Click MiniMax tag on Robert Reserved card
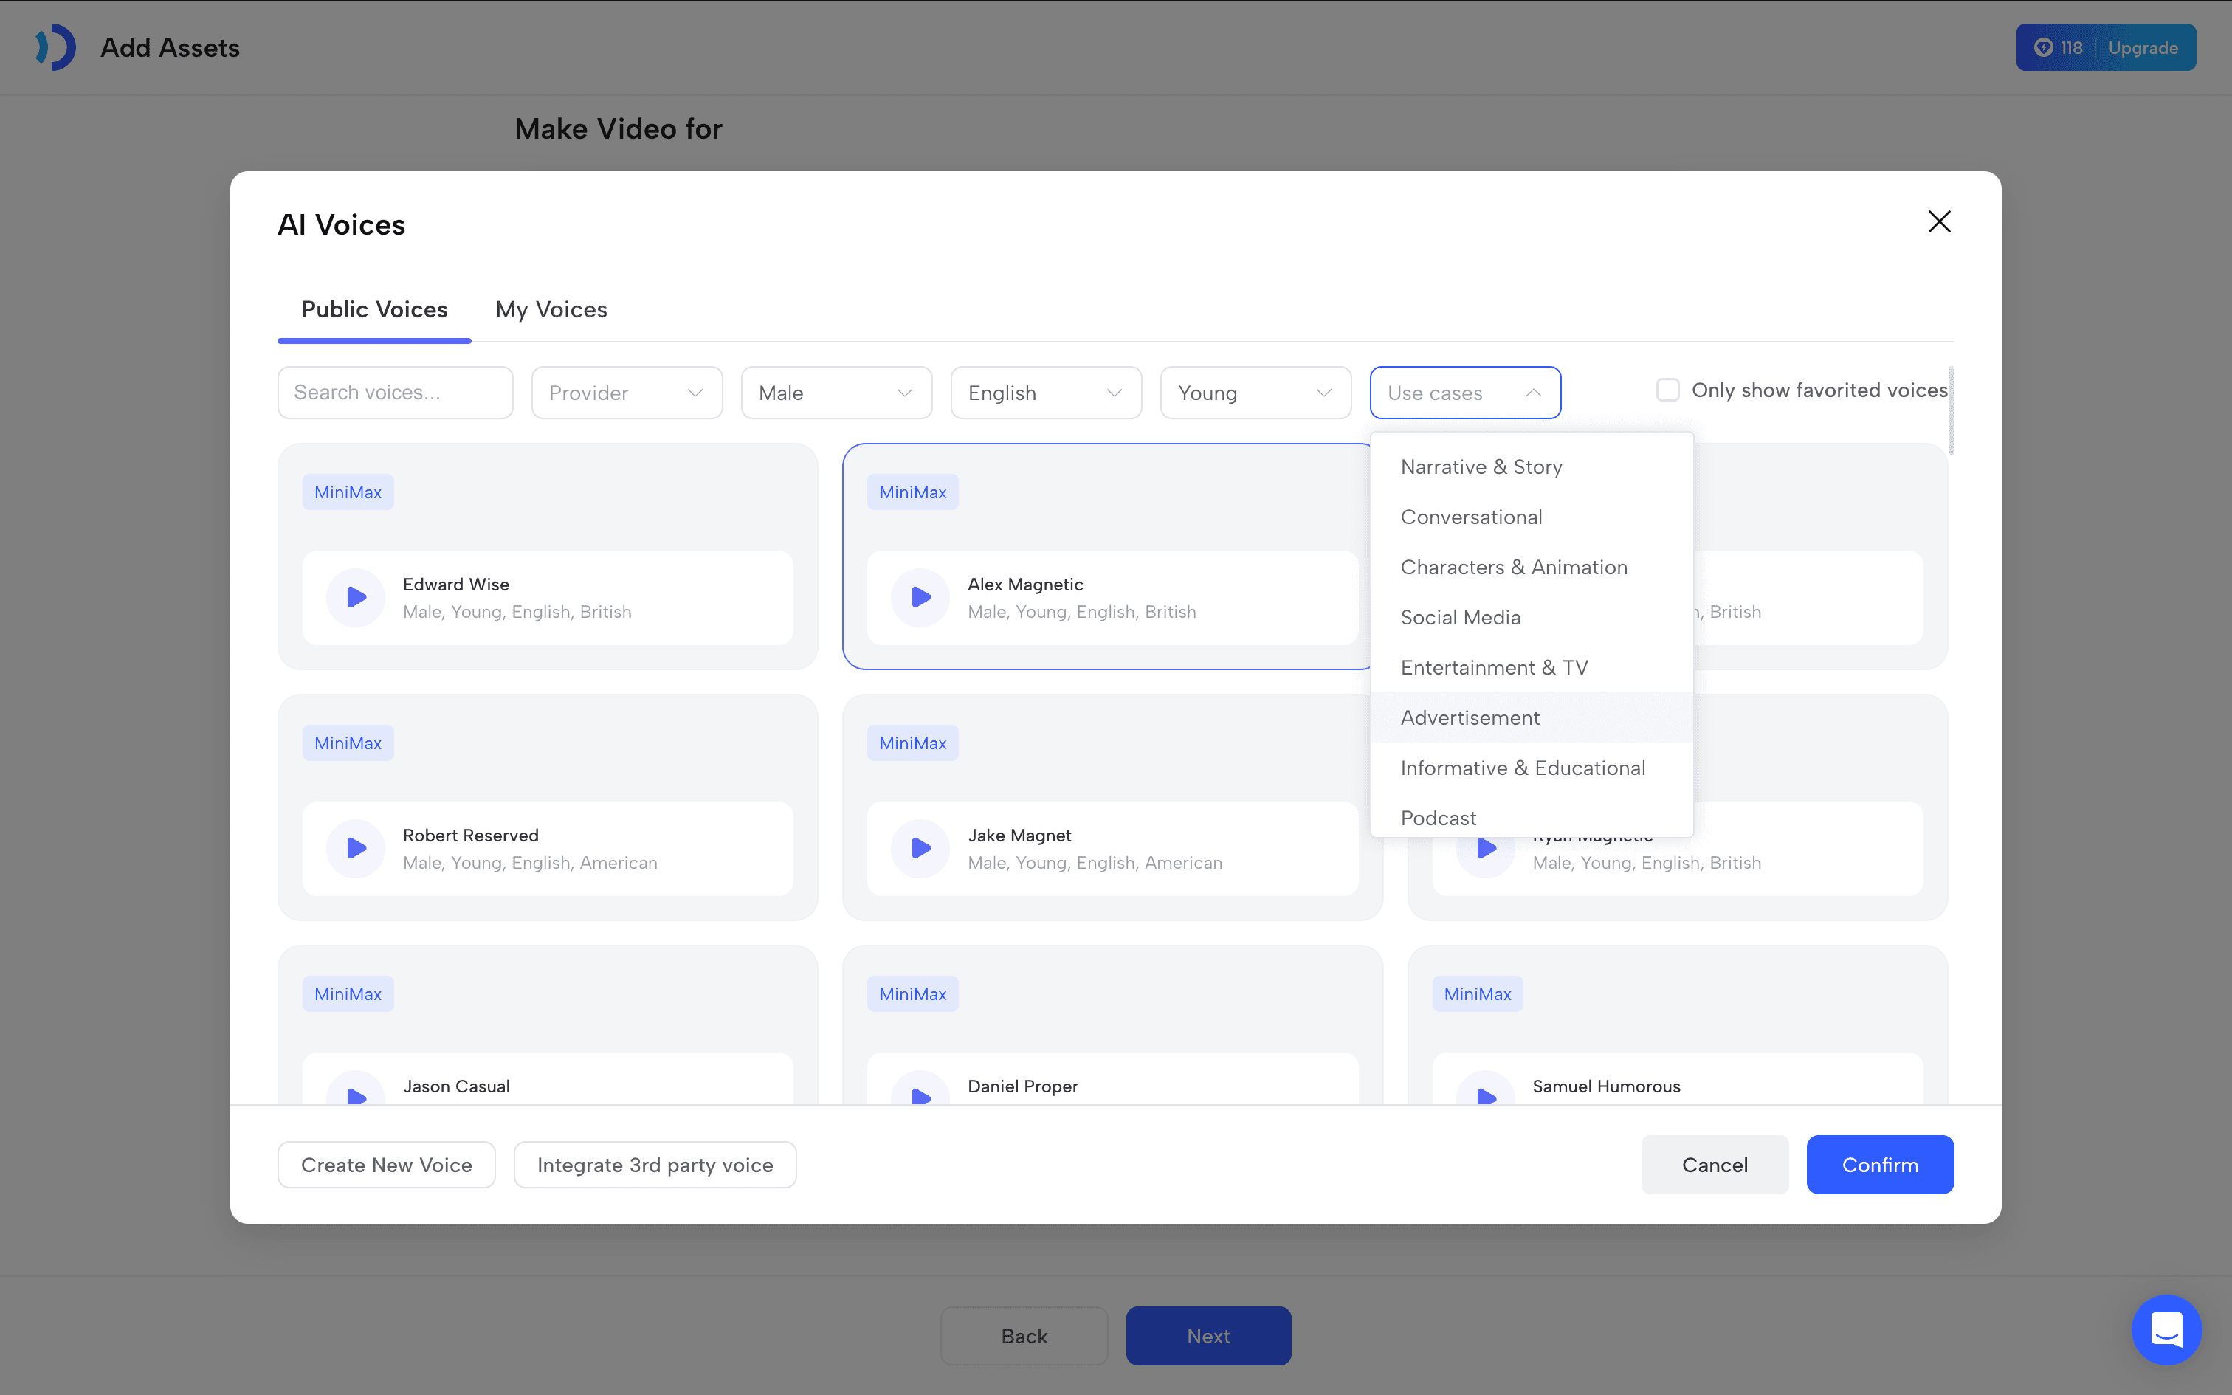The image size is (2232, 1395). tap(348, 744)
